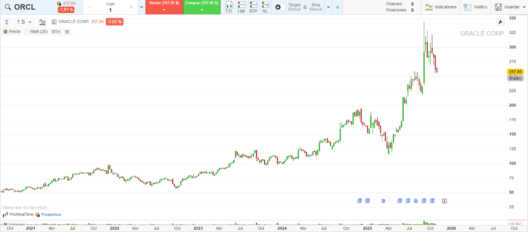Collapse the order panel with double chevron
The image size is (528, 232).
[x=338, y=7]
